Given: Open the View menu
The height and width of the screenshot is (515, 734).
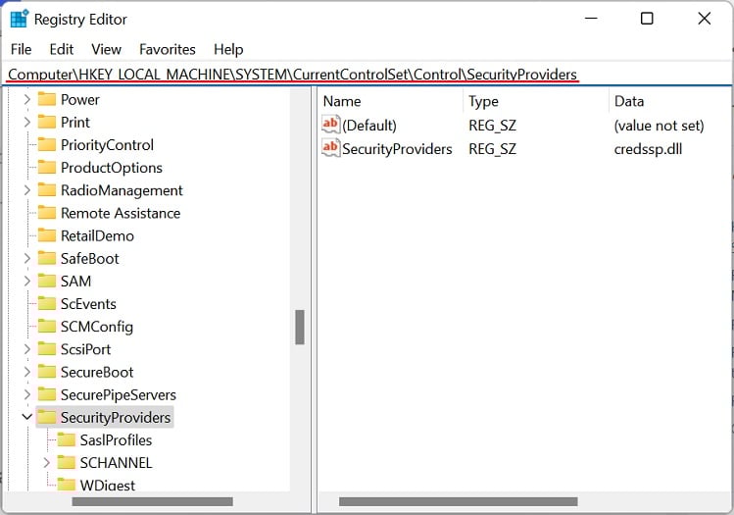Looking at the screenshot, I should tap(106, 49).
